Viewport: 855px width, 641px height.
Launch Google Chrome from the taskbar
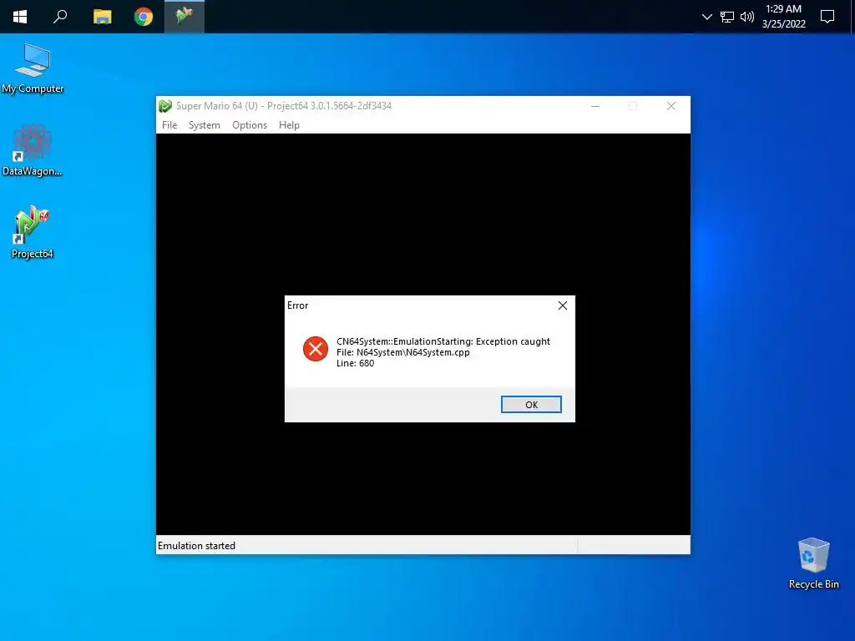click(x=144, y=17)
